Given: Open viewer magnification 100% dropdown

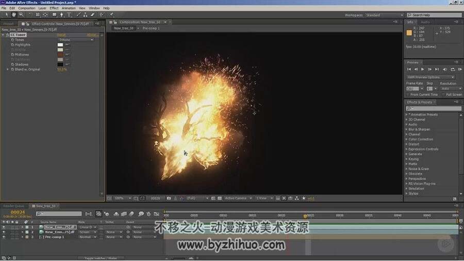Looking at the screenshot, I should (x=123, y=198).
